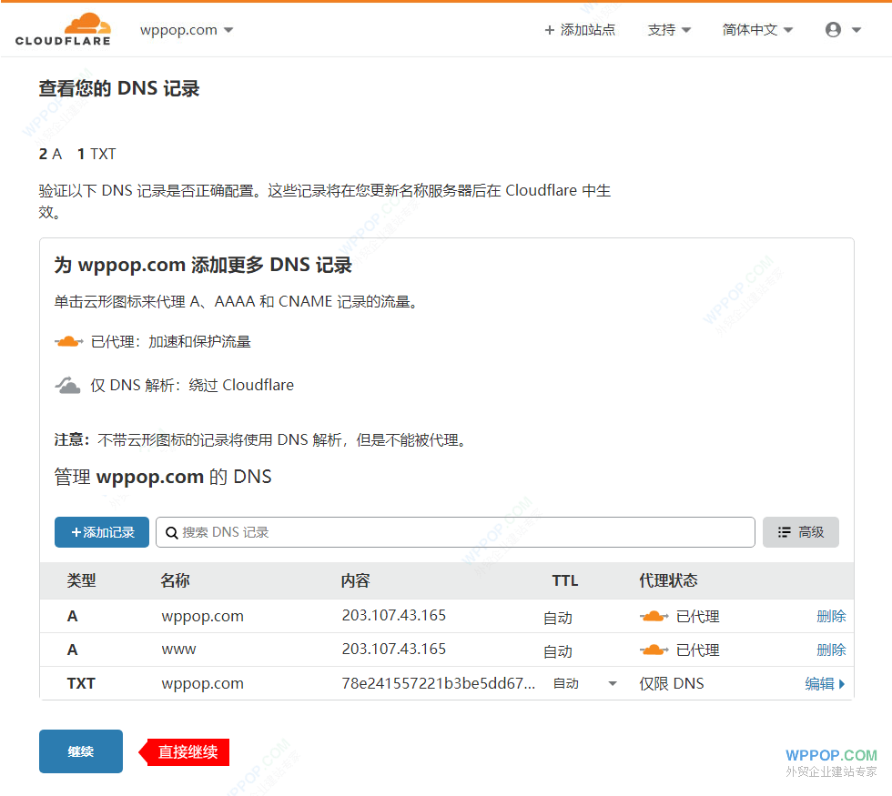Toggle proxy status for the wppop.com A record

654,615
